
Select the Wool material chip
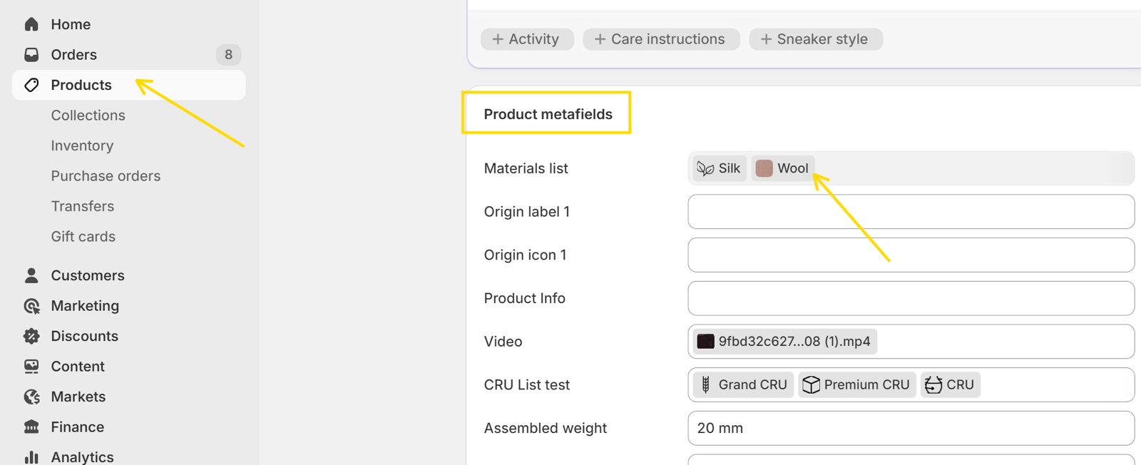(783, 168)
